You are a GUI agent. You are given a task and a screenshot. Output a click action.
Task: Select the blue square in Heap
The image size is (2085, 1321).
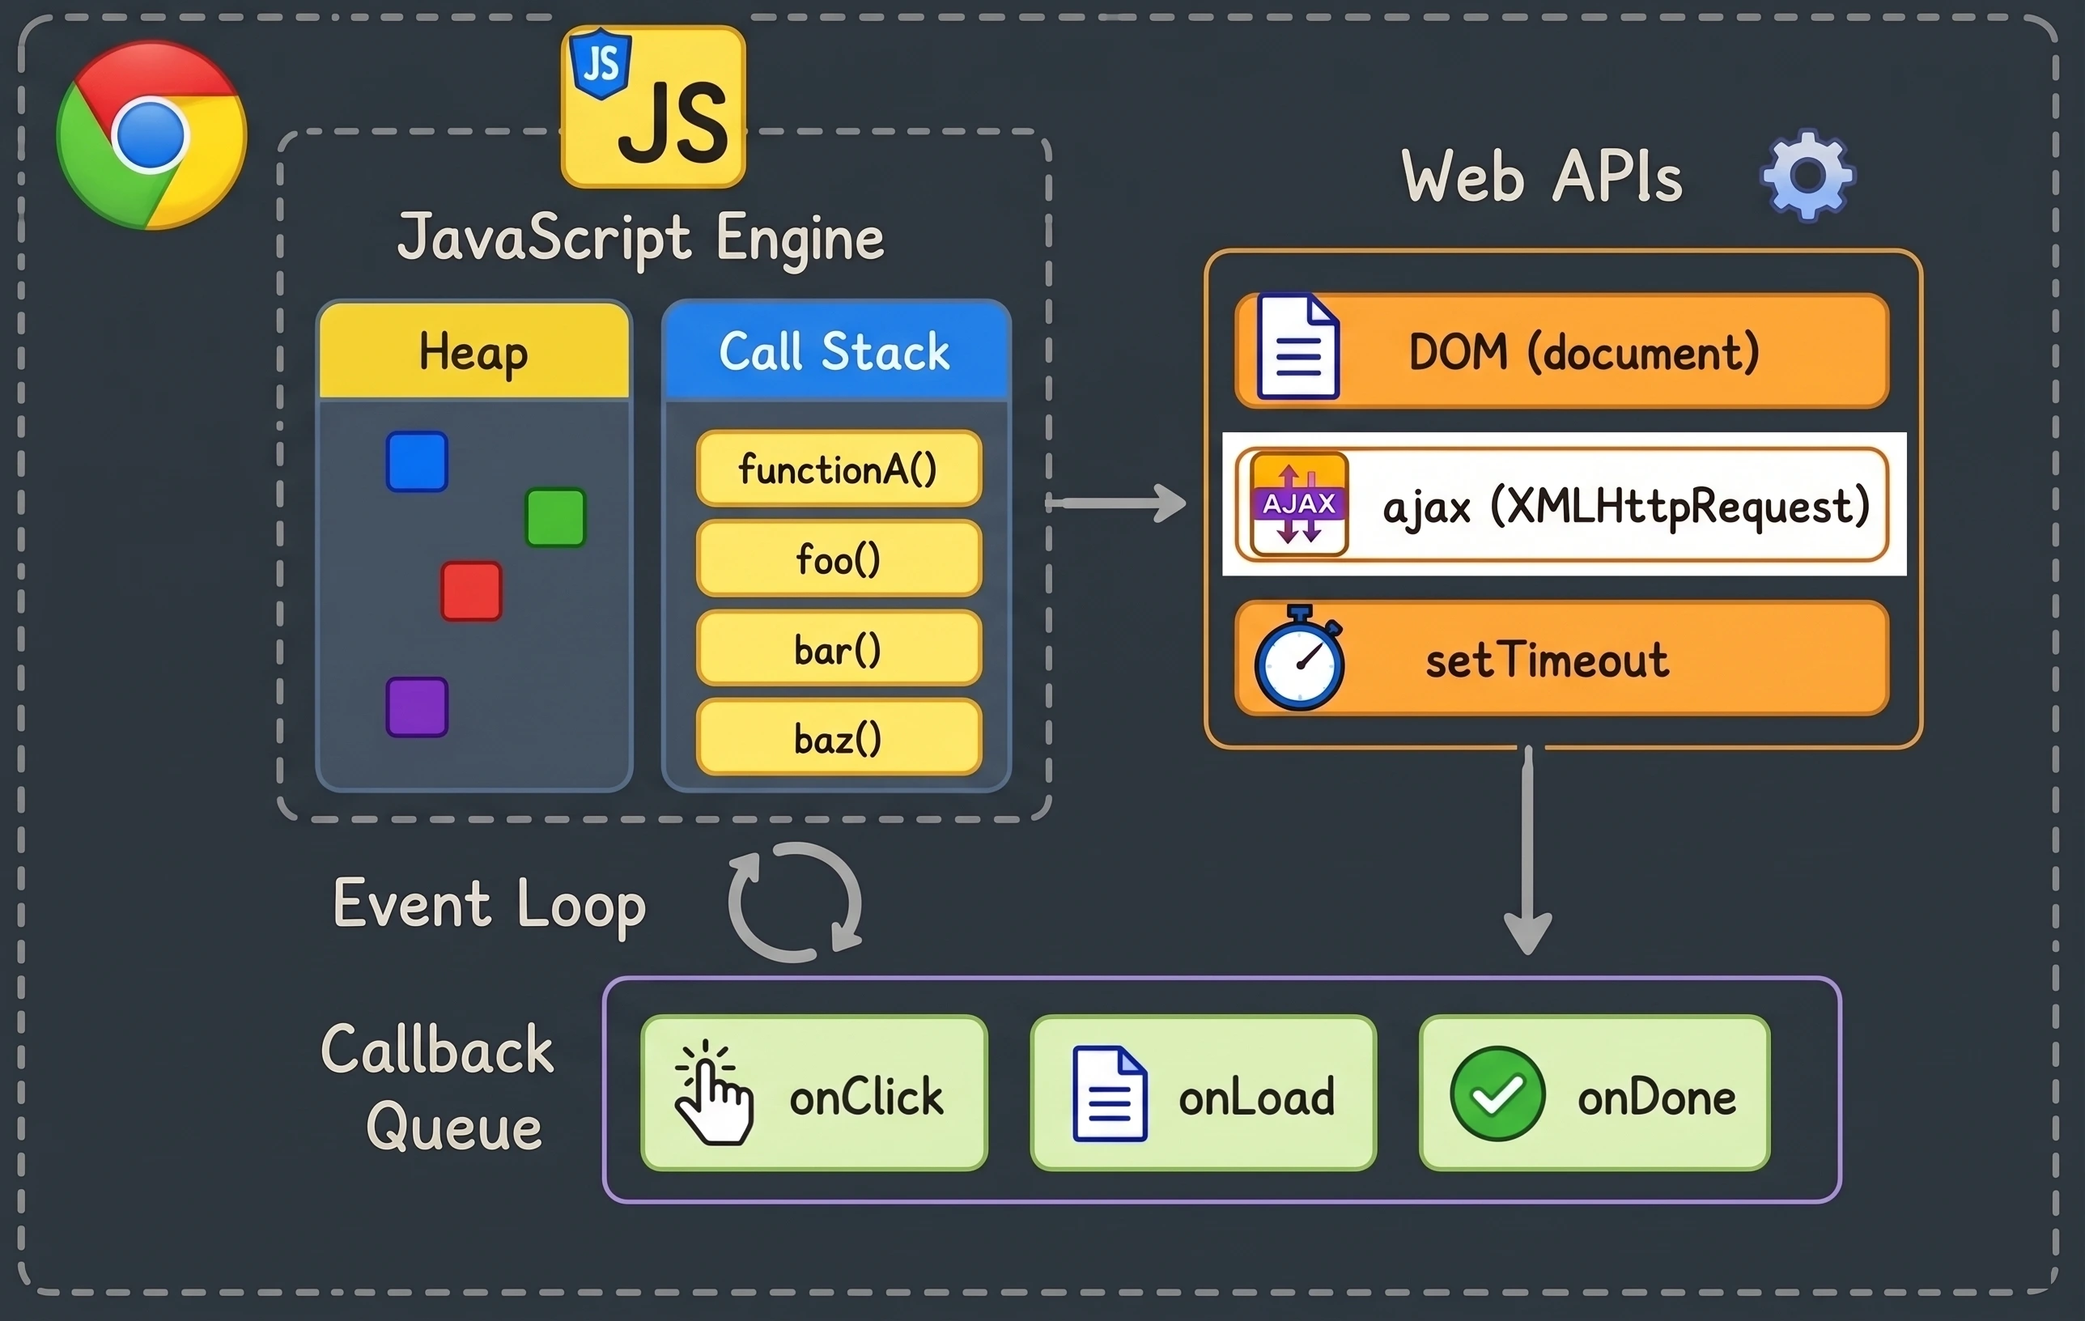(417, 461)
